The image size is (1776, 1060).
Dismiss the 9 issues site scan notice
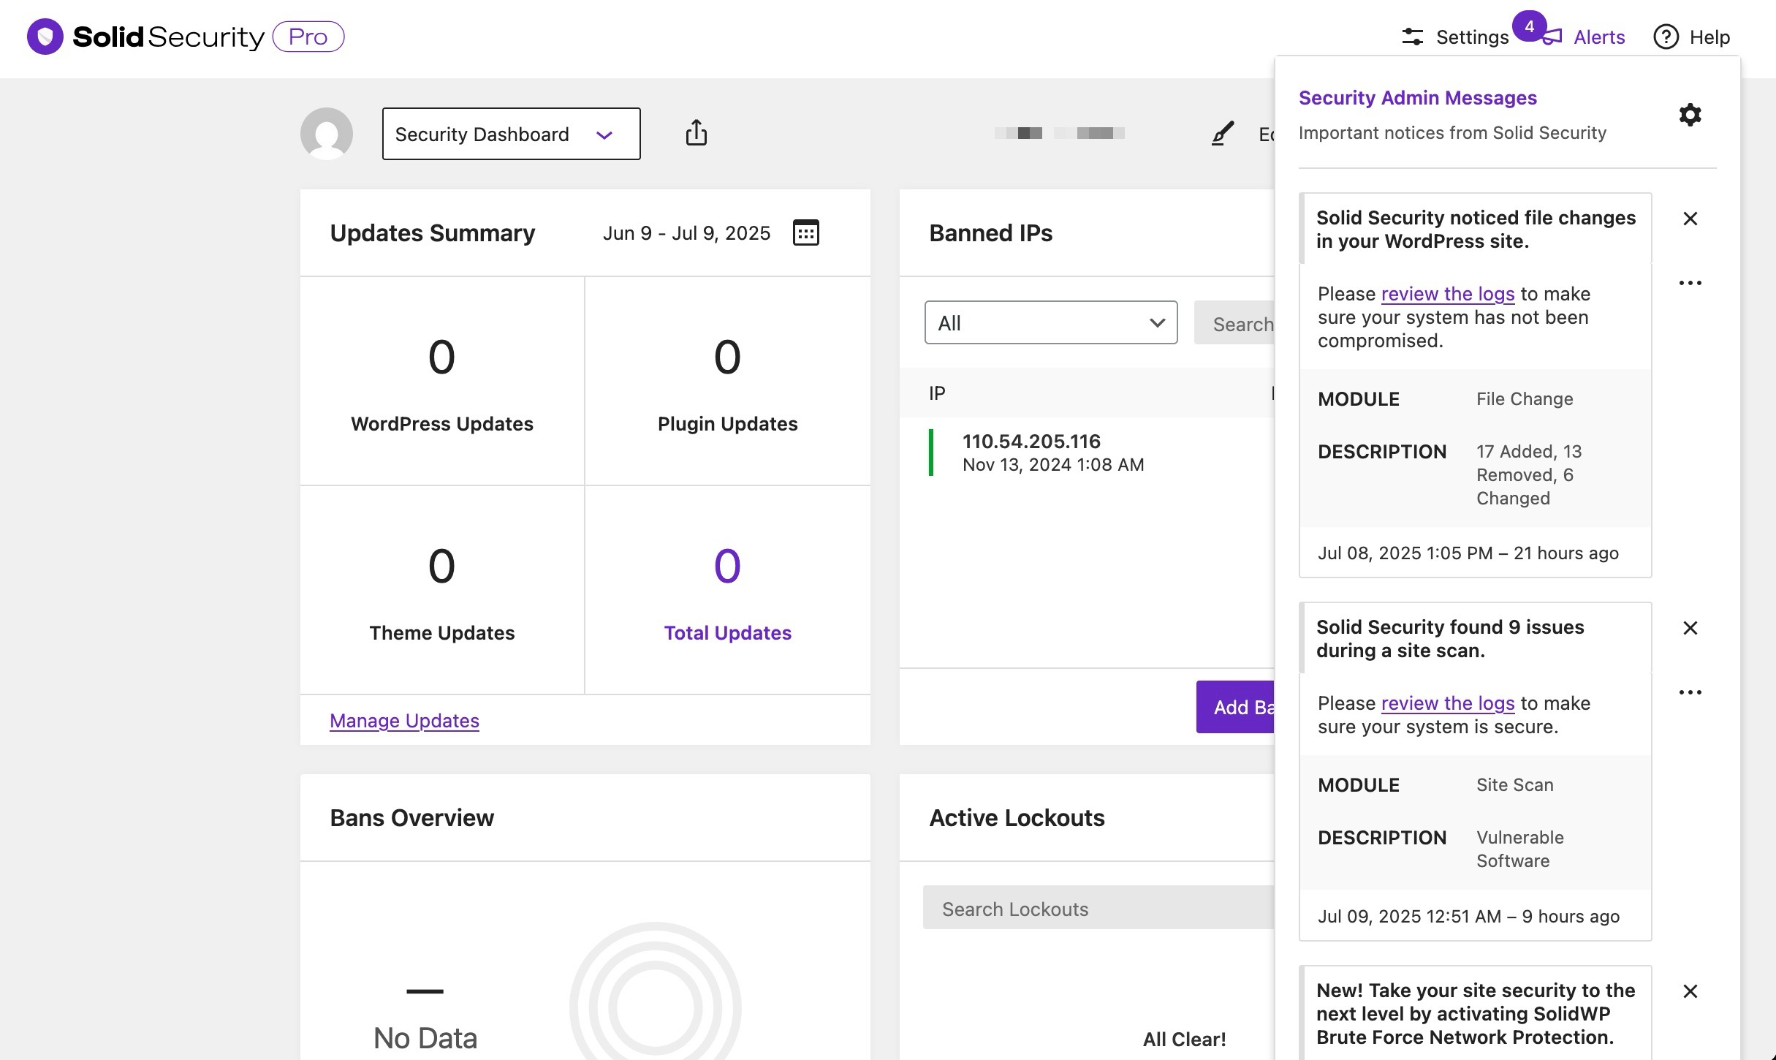(x=1690, y=628)
